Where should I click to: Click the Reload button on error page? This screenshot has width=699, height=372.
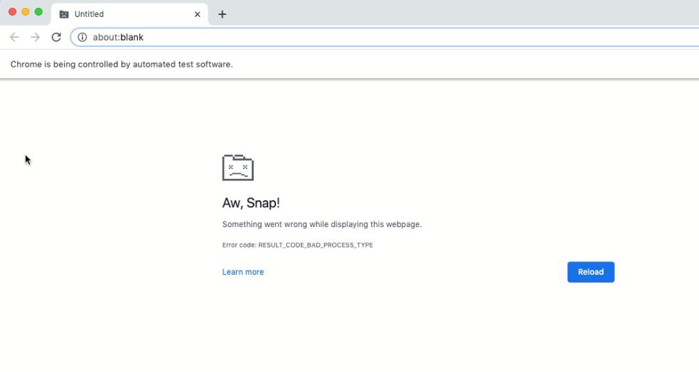click(x=591, y=272)
